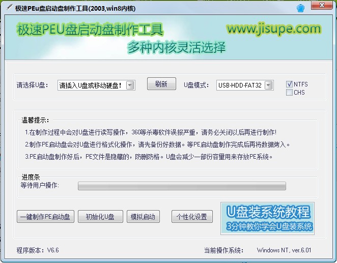Click the 等待用户操作 status label
The height and width of the screenshot is (263, 337).
click(x=40, y=185)
